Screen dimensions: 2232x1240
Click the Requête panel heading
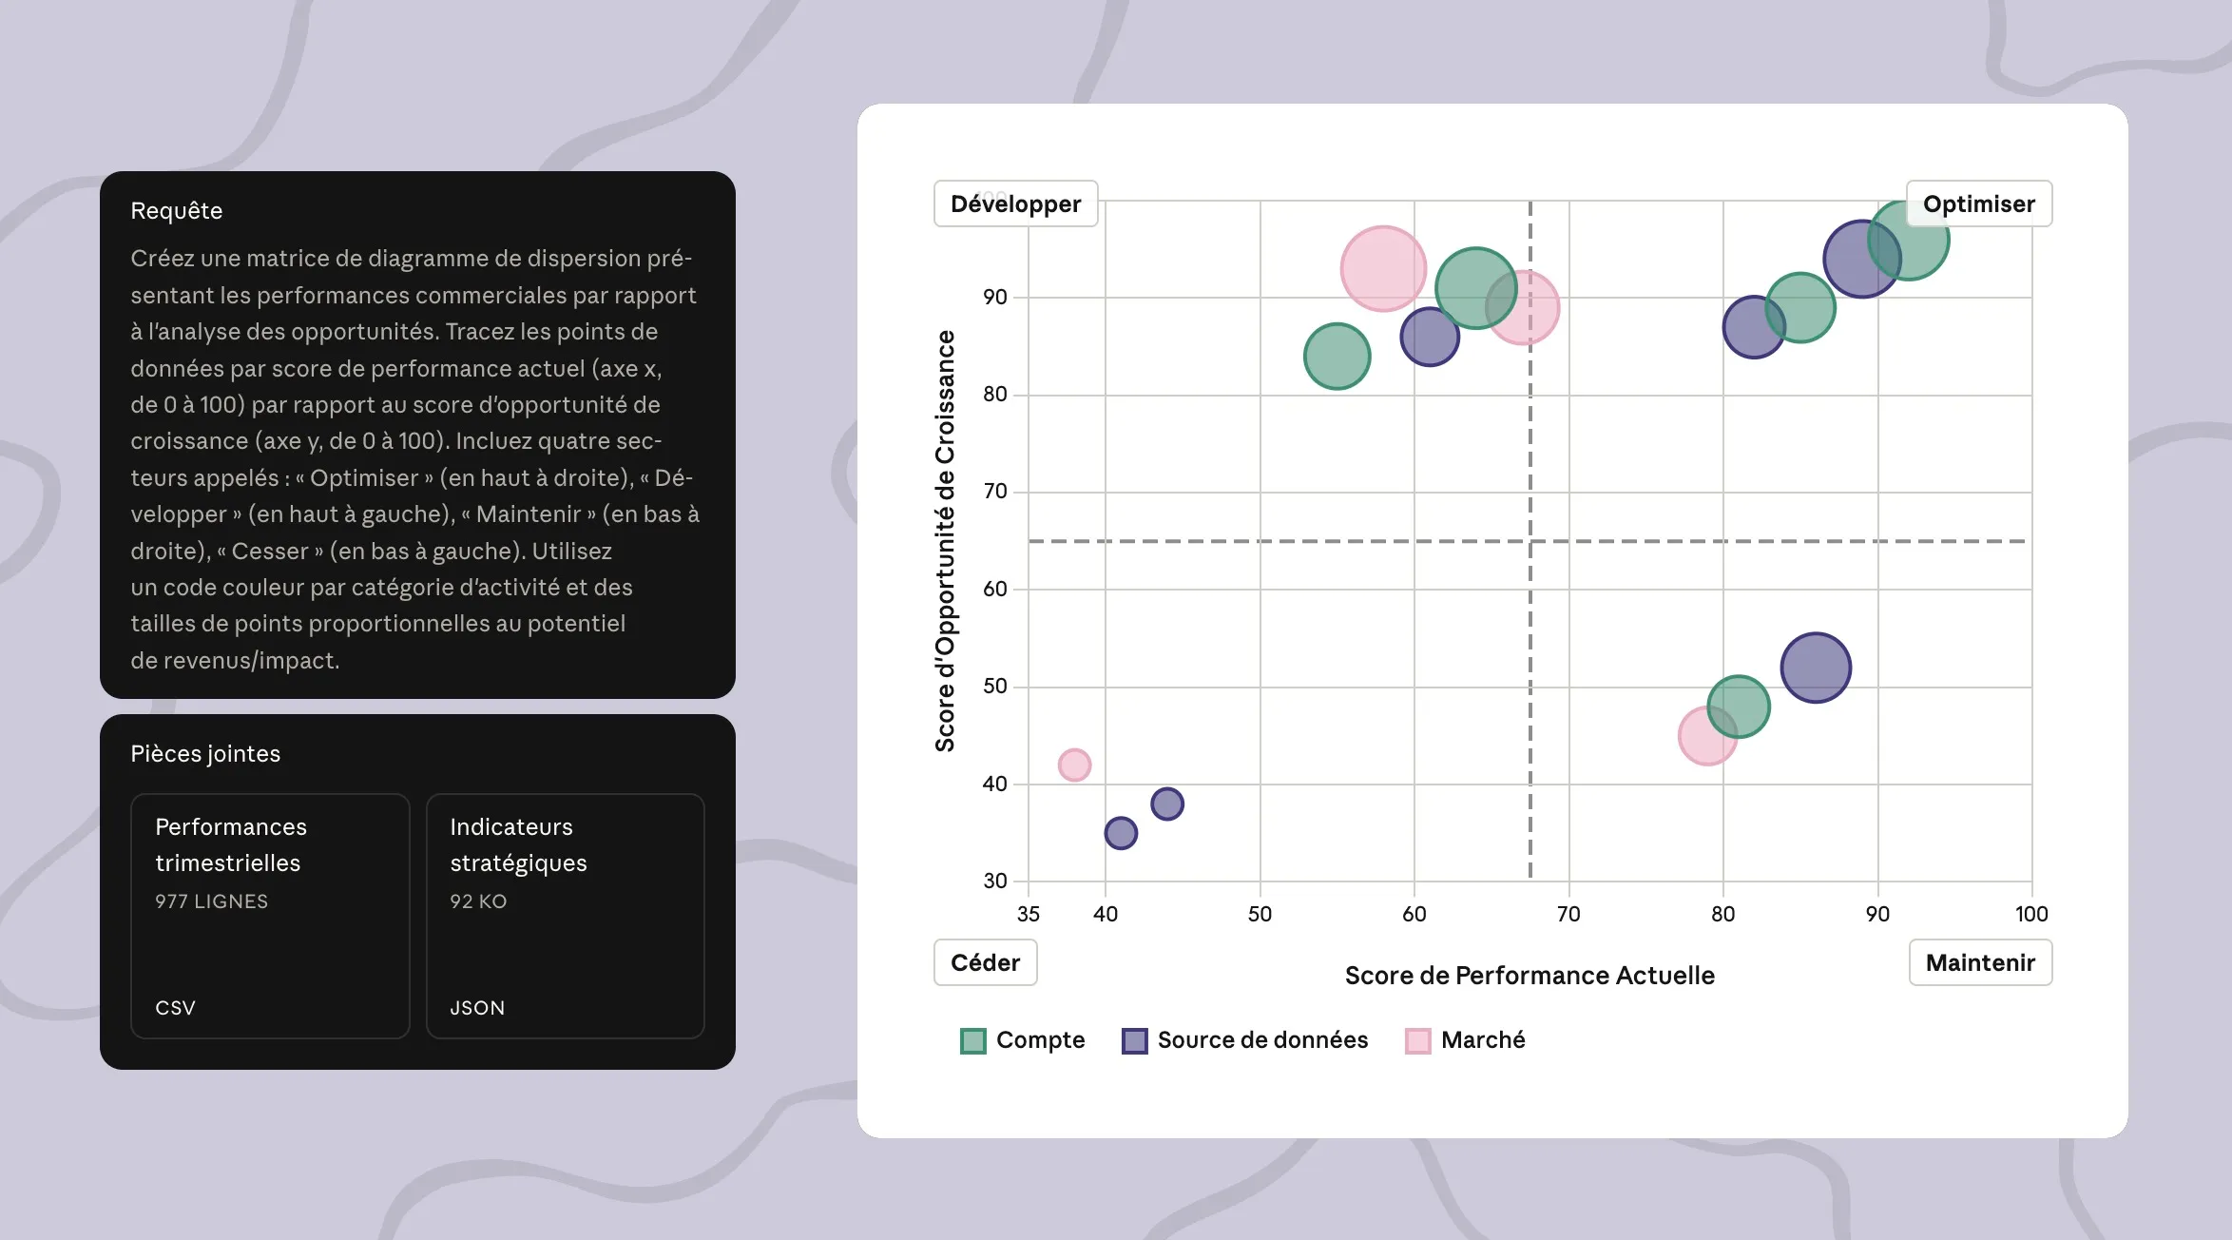(177, 210)
